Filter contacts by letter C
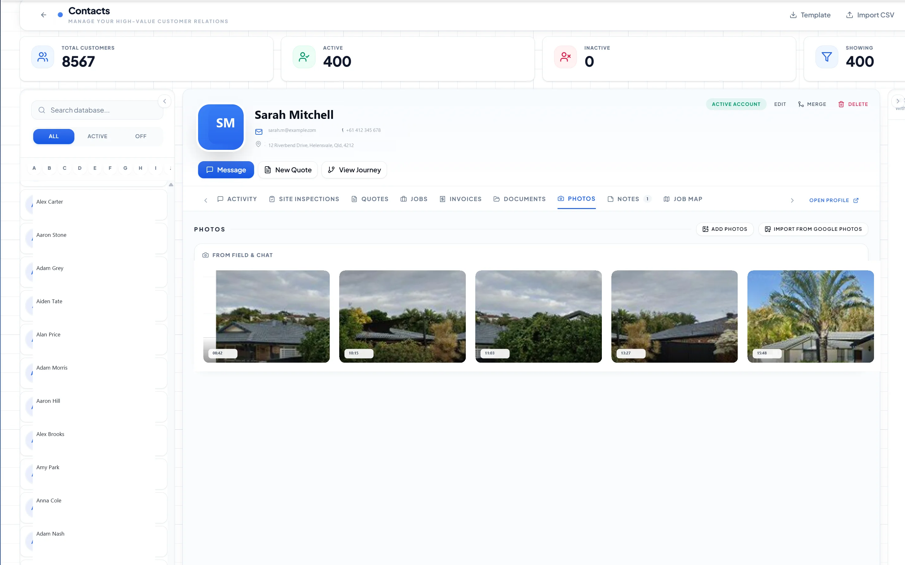 64,168
